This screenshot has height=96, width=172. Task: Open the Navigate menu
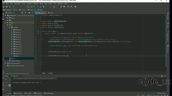point(17,4)
